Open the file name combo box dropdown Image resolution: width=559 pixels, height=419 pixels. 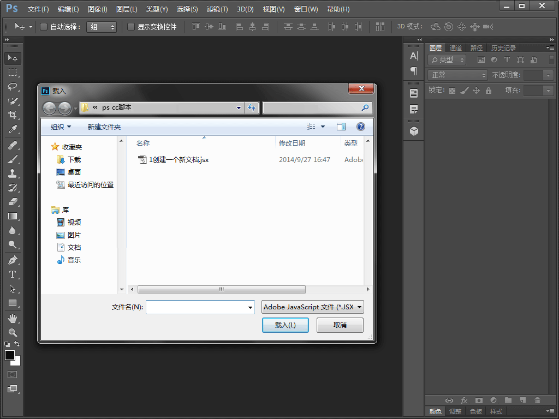250,308
